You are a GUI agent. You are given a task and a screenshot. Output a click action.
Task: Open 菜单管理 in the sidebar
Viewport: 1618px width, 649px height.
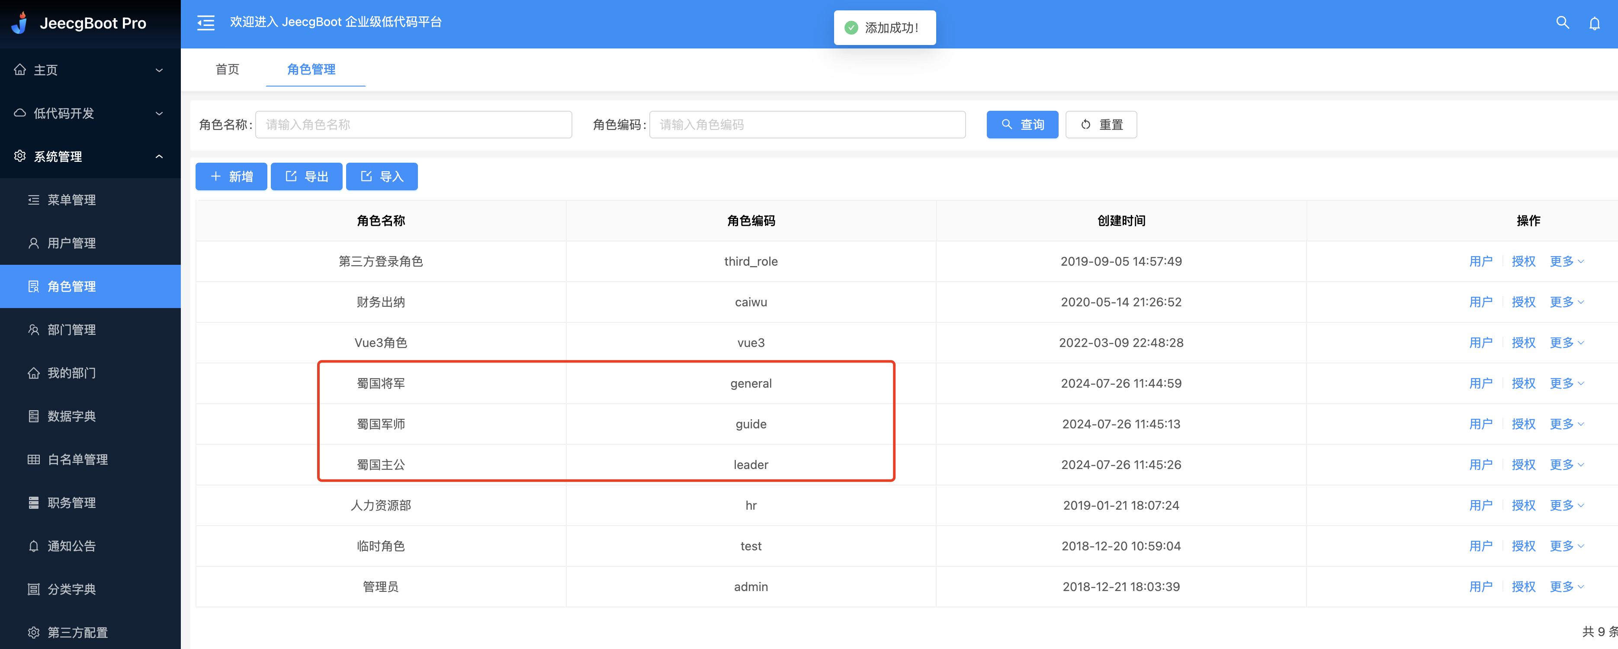(x=90, y=199)
